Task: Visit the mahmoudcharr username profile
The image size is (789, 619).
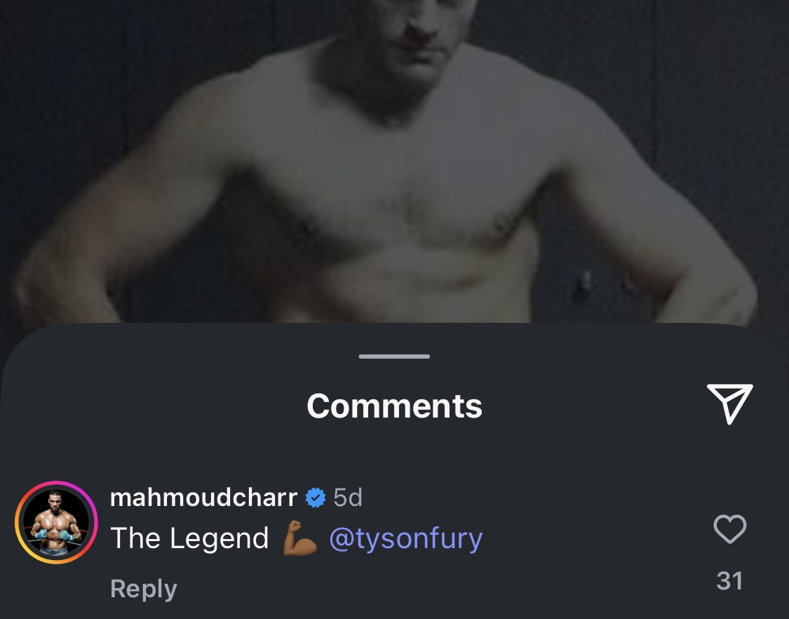Action: pos(203,498)
